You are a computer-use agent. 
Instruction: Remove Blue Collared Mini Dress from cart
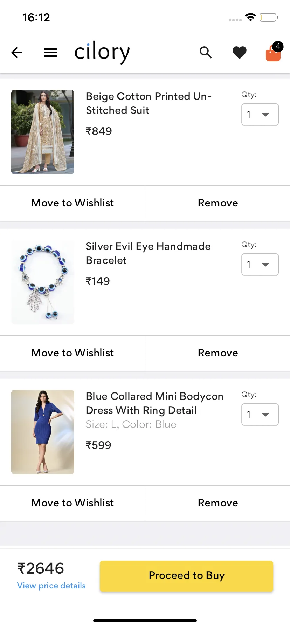[218, 503]
